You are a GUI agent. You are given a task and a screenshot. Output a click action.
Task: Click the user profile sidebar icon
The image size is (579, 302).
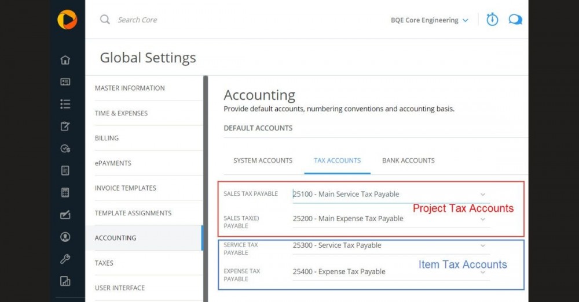[65, 237]
